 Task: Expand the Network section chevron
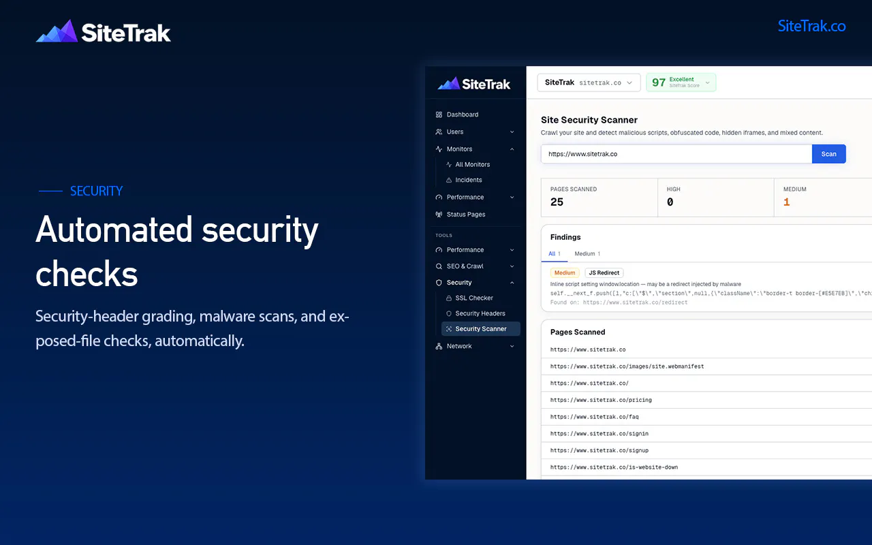pos(512,346)
